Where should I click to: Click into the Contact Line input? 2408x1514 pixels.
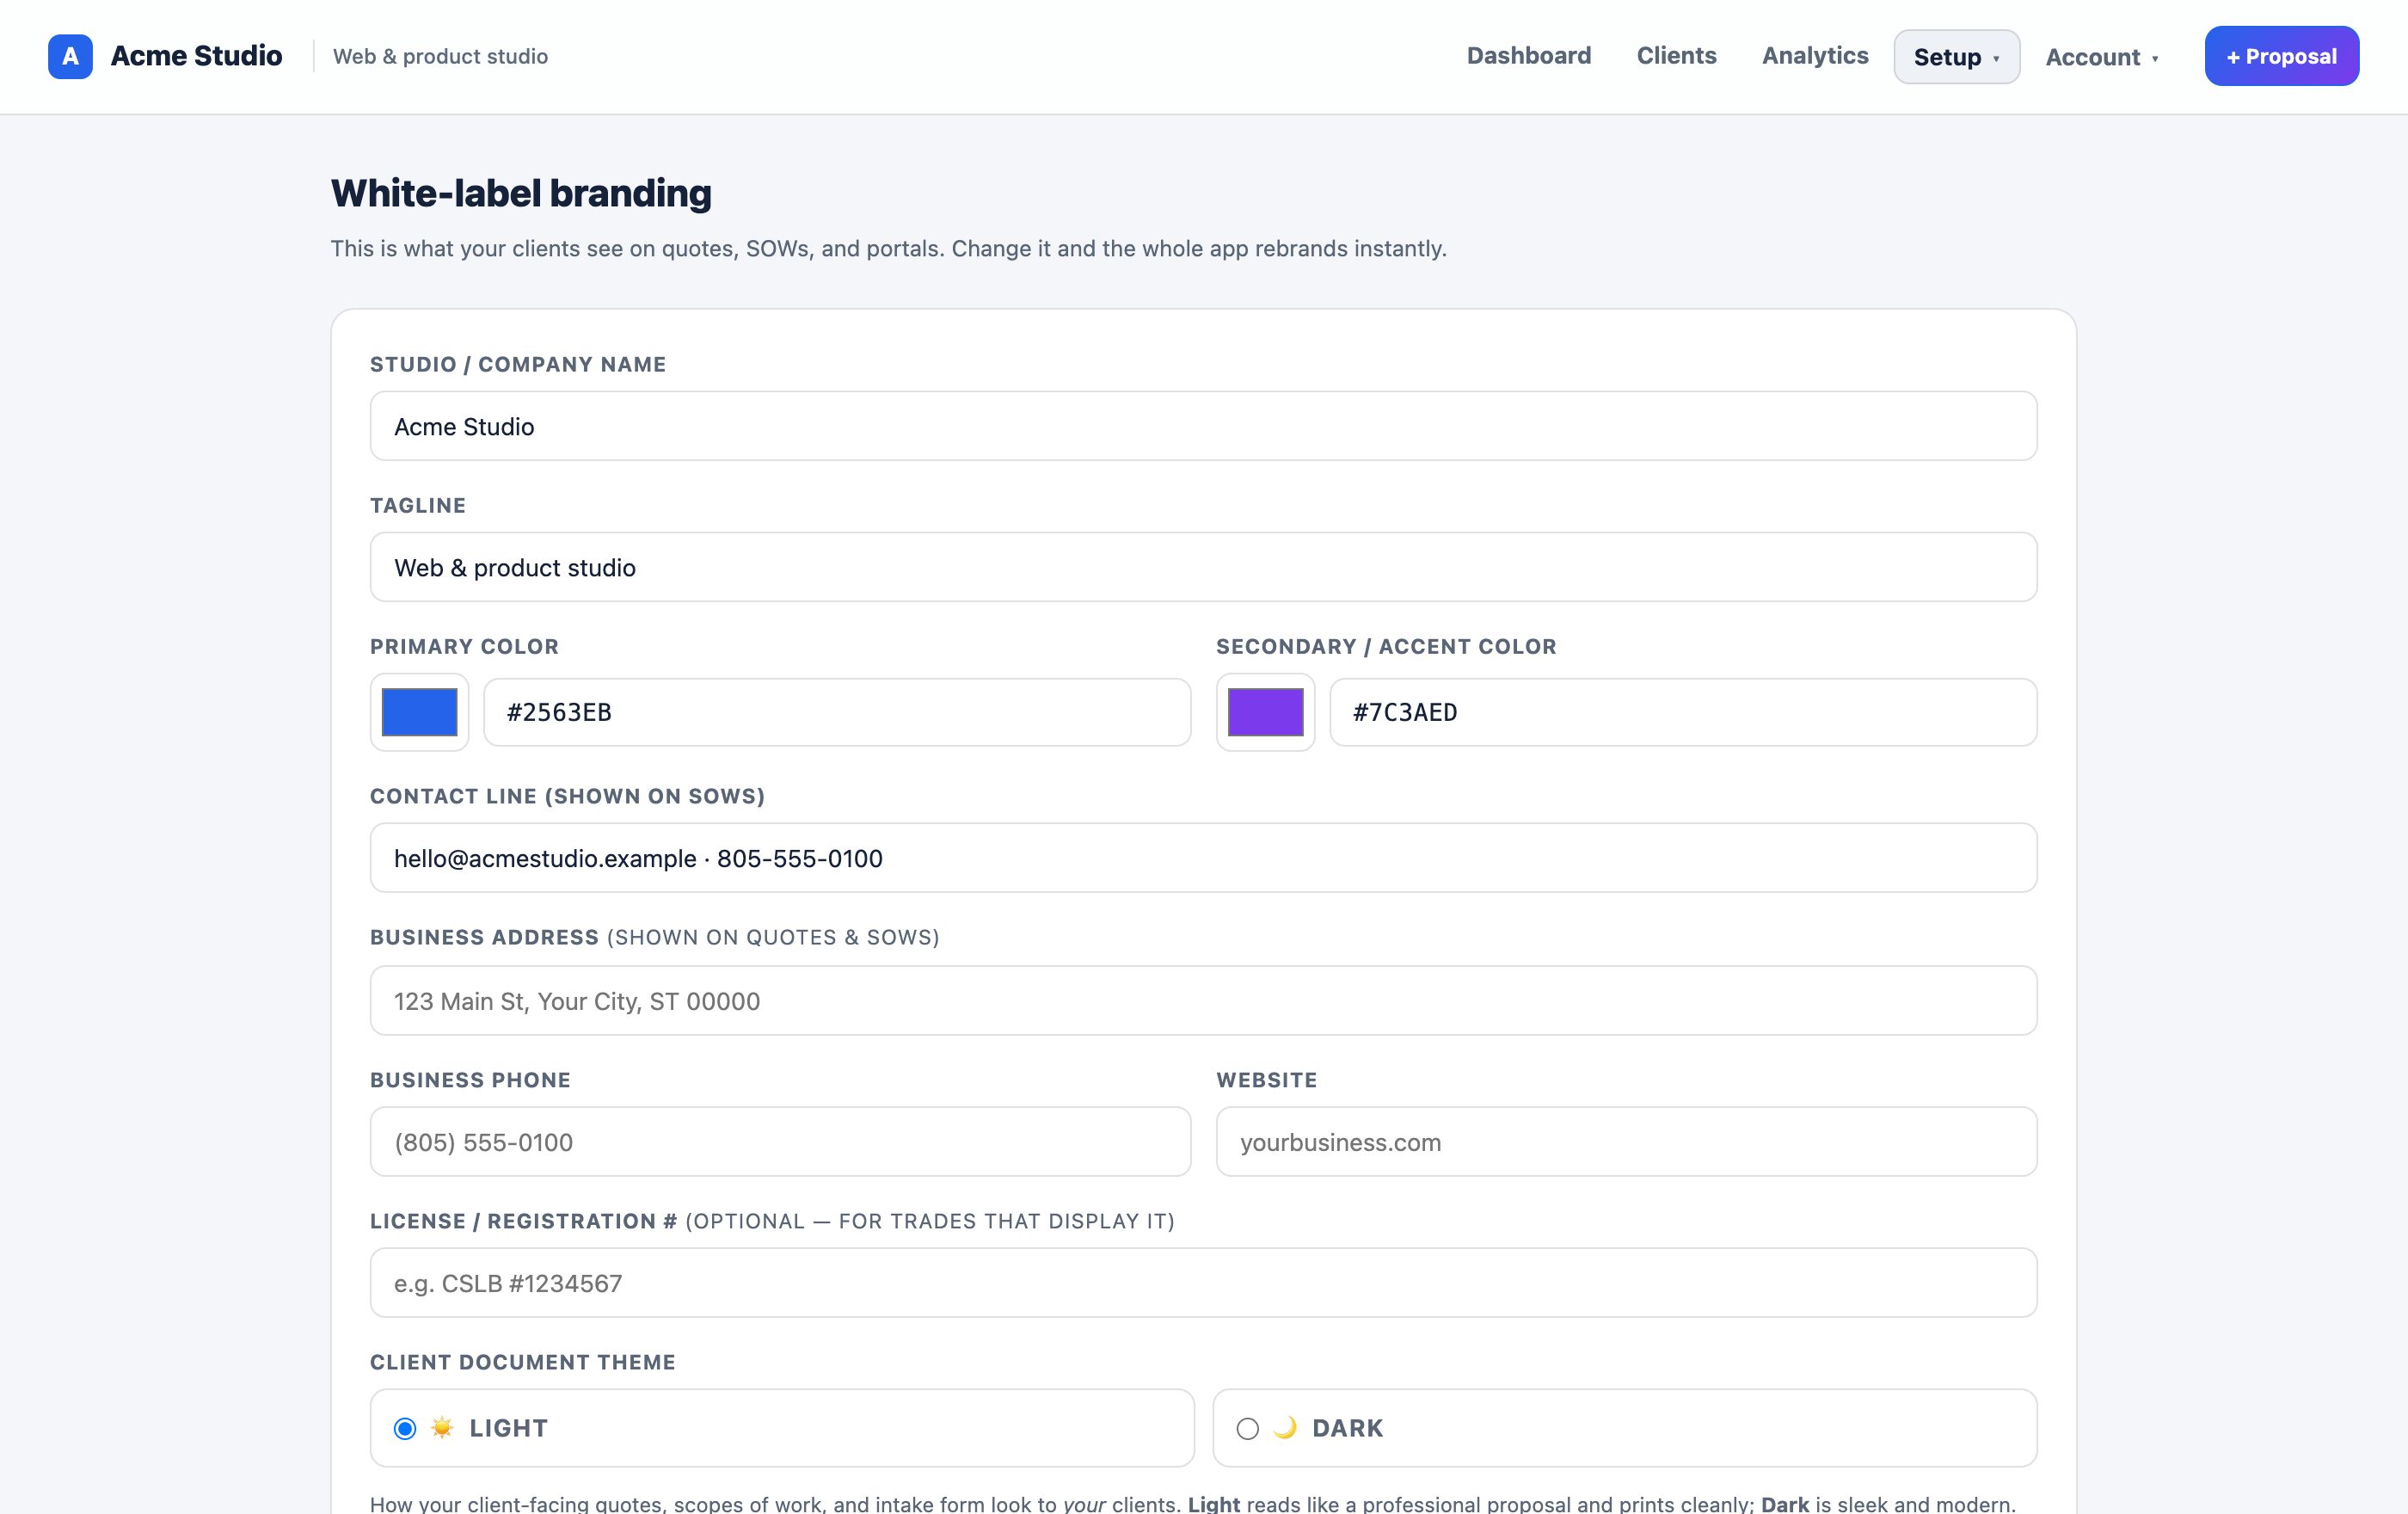coord(1203,858)
